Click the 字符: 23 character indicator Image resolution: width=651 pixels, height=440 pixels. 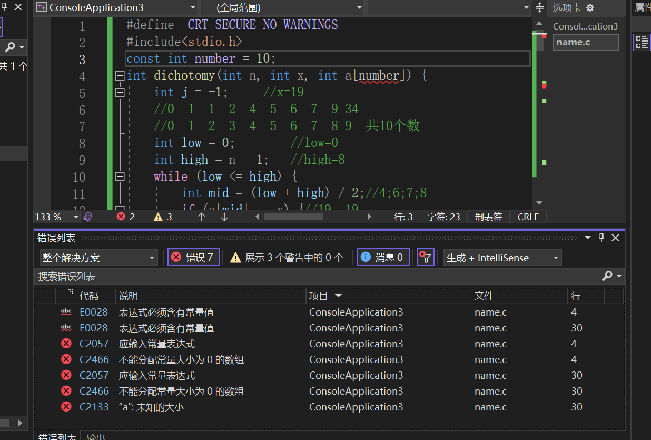(443, 217)
